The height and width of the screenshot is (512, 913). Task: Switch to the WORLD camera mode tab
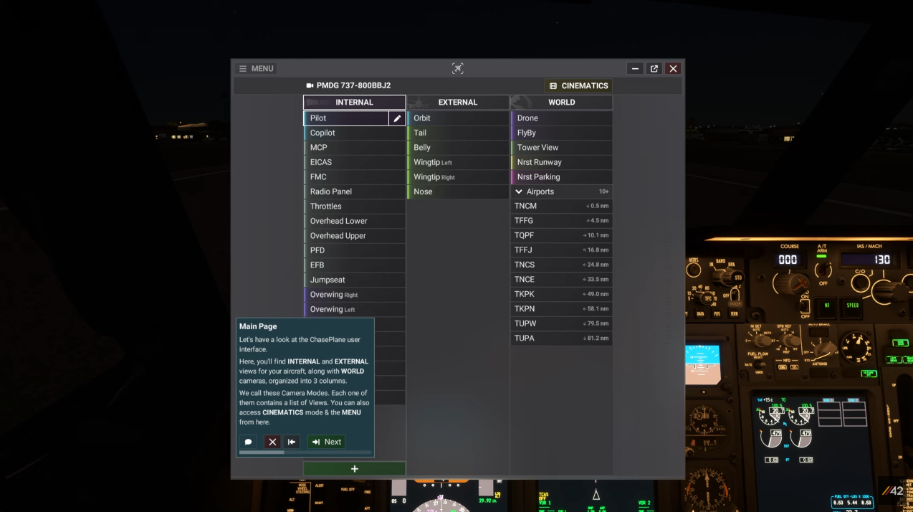tap(561, 103)
